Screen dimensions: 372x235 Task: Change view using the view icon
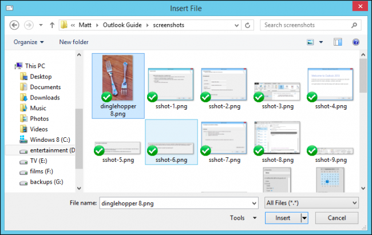coord(310,42)
